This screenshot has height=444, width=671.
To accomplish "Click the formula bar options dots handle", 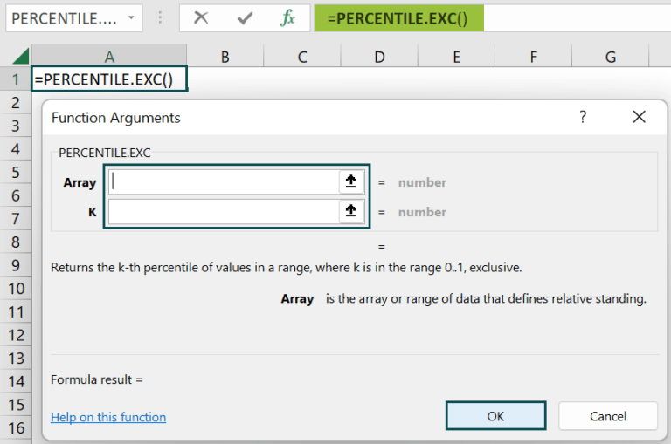I will [x=160, y=18].
